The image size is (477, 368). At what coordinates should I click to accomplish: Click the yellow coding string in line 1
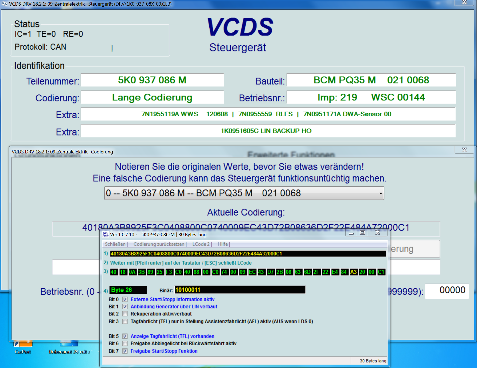[x=248, y=254]
